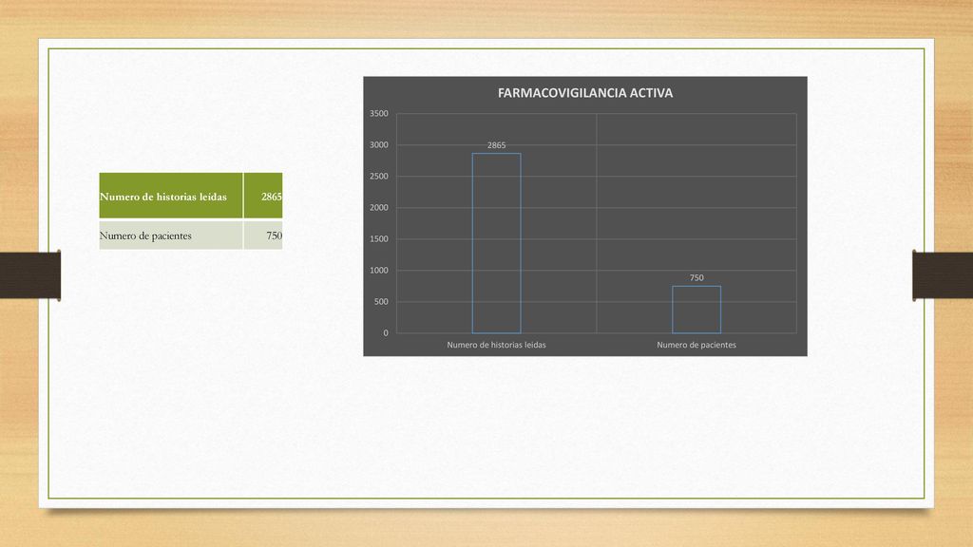Click the 3000 y-axis value
The height and width of the screenshot is (547, 973).
379,145
